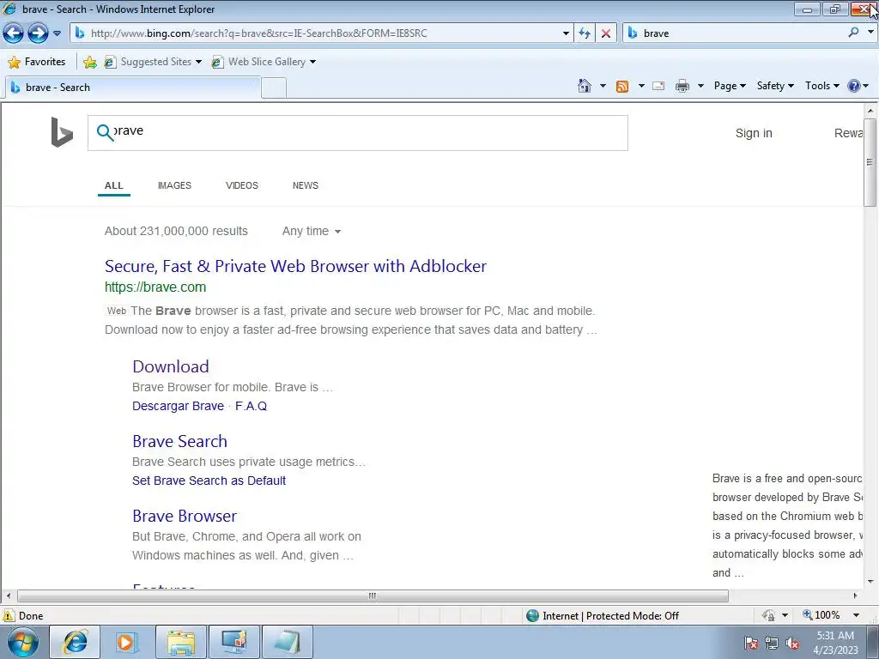The height and width of the screenshot is (659, 879).
Task: Open the search provider dropdown arrow
Action: pyautogui.click(x=870, y=33)
